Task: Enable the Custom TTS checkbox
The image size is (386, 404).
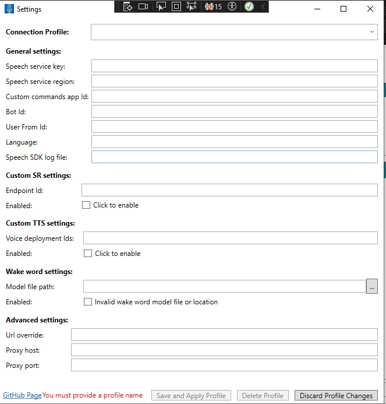Action: point(88,254)
